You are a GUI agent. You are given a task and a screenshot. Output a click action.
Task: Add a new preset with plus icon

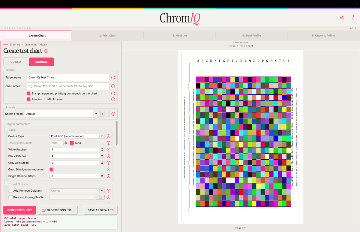coord(102,114)
